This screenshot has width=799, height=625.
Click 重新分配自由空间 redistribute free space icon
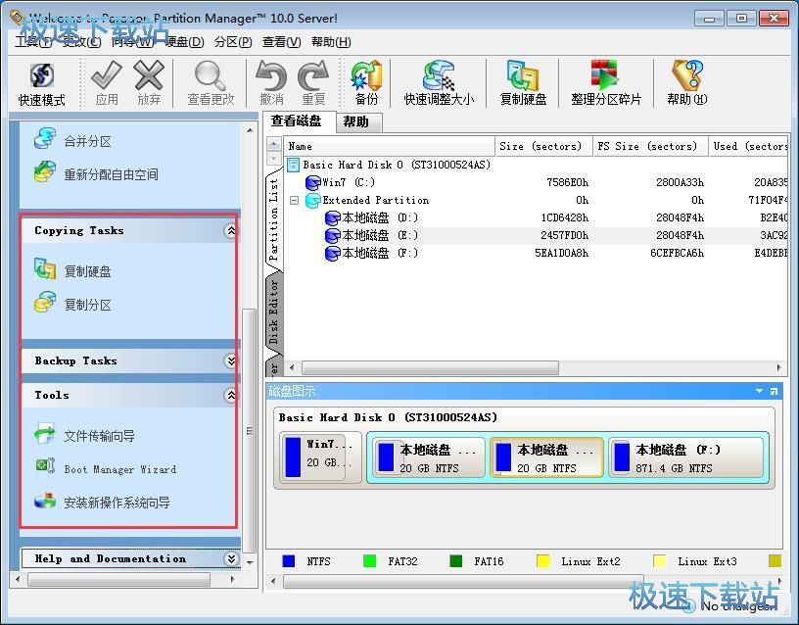tap(45, 172)
